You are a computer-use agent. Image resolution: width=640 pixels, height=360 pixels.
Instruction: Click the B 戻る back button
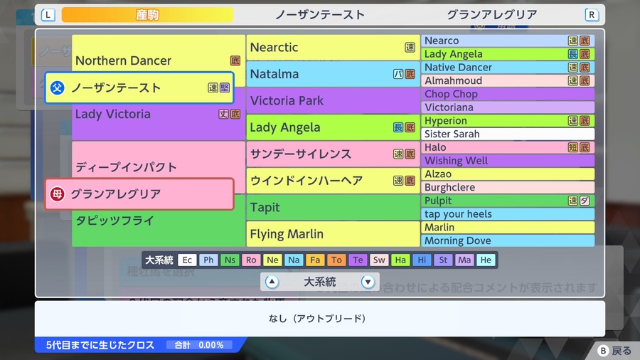(x=614, y=351)
